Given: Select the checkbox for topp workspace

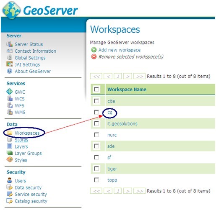Looking at the screenshot, I should click(96, 180).
